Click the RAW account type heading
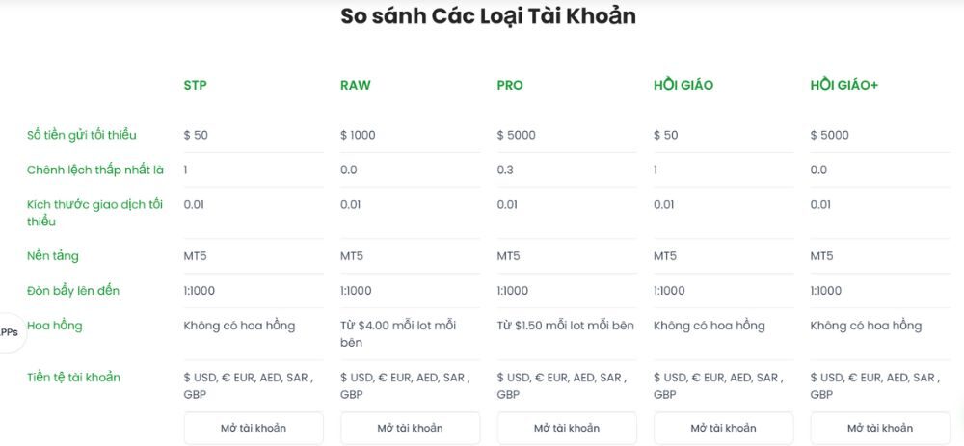The image size is (964, 446). (355, 85)
